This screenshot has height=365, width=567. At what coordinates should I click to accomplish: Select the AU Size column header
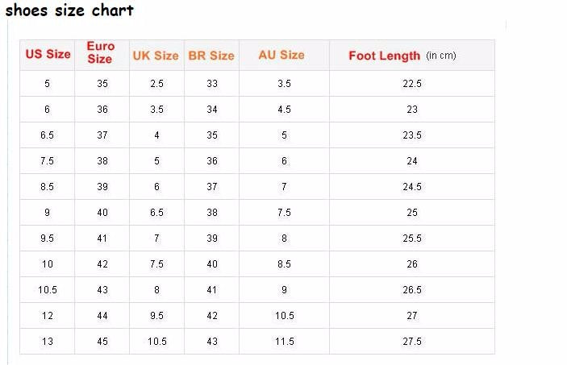pos(281,55)
